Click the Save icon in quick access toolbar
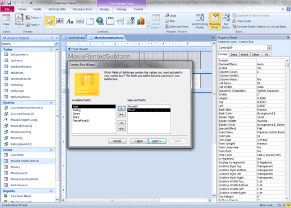Screen dimensions: 291x208 pyautogui.click(x=9, y=3)
